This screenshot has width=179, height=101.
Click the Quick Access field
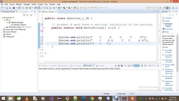coord(152,8)
